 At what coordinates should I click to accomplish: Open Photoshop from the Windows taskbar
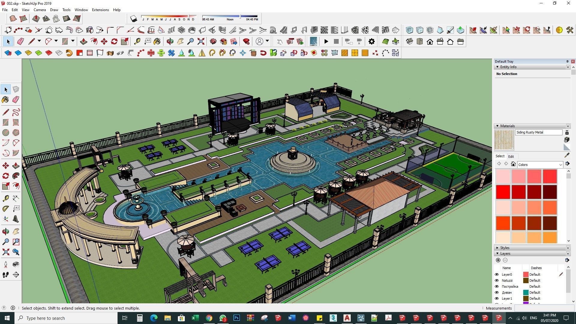coord(236,318)
